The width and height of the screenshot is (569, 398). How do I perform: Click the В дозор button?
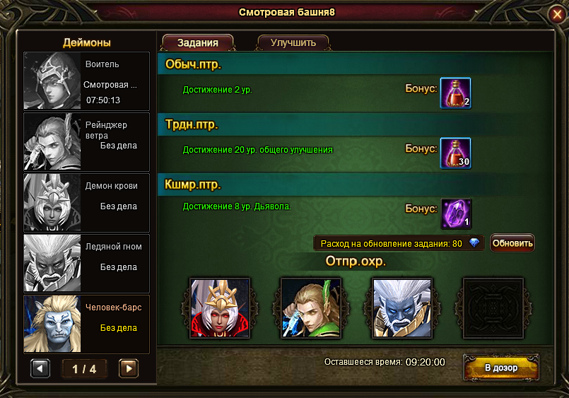tap(501, 368)
